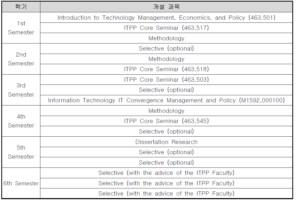296x201 pixels.
Task: Select Methodology under 1st Semester
Action: (x=166, y=38)
